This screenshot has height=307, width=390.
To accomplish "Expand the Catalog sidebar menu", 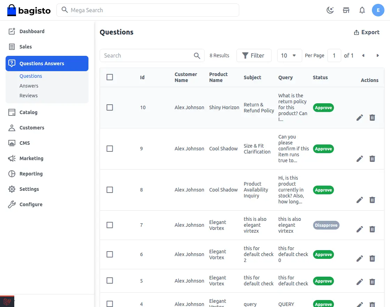I will (28, 112).
